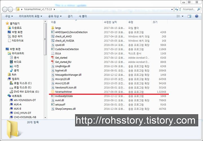Viewport: 203px width, 141px height.
Task: Select the MessageBoxManager.dll file name
Action: tap(68, 75)
